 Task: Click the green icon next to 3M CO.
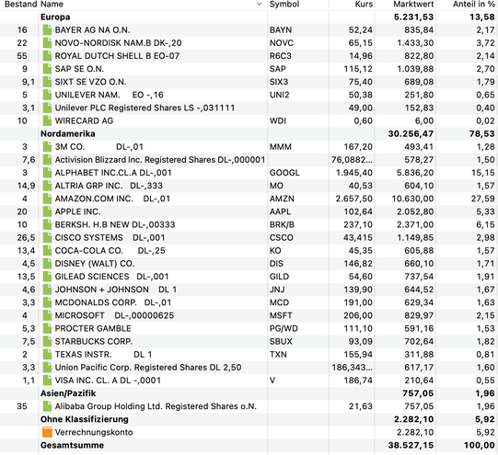click(47, 147)
